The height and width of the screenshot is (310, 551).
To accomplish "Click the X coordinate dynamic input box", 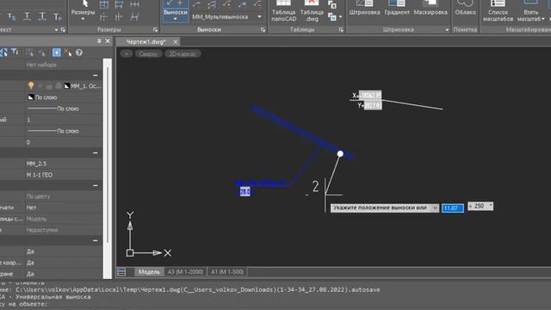I will [370, 96].
